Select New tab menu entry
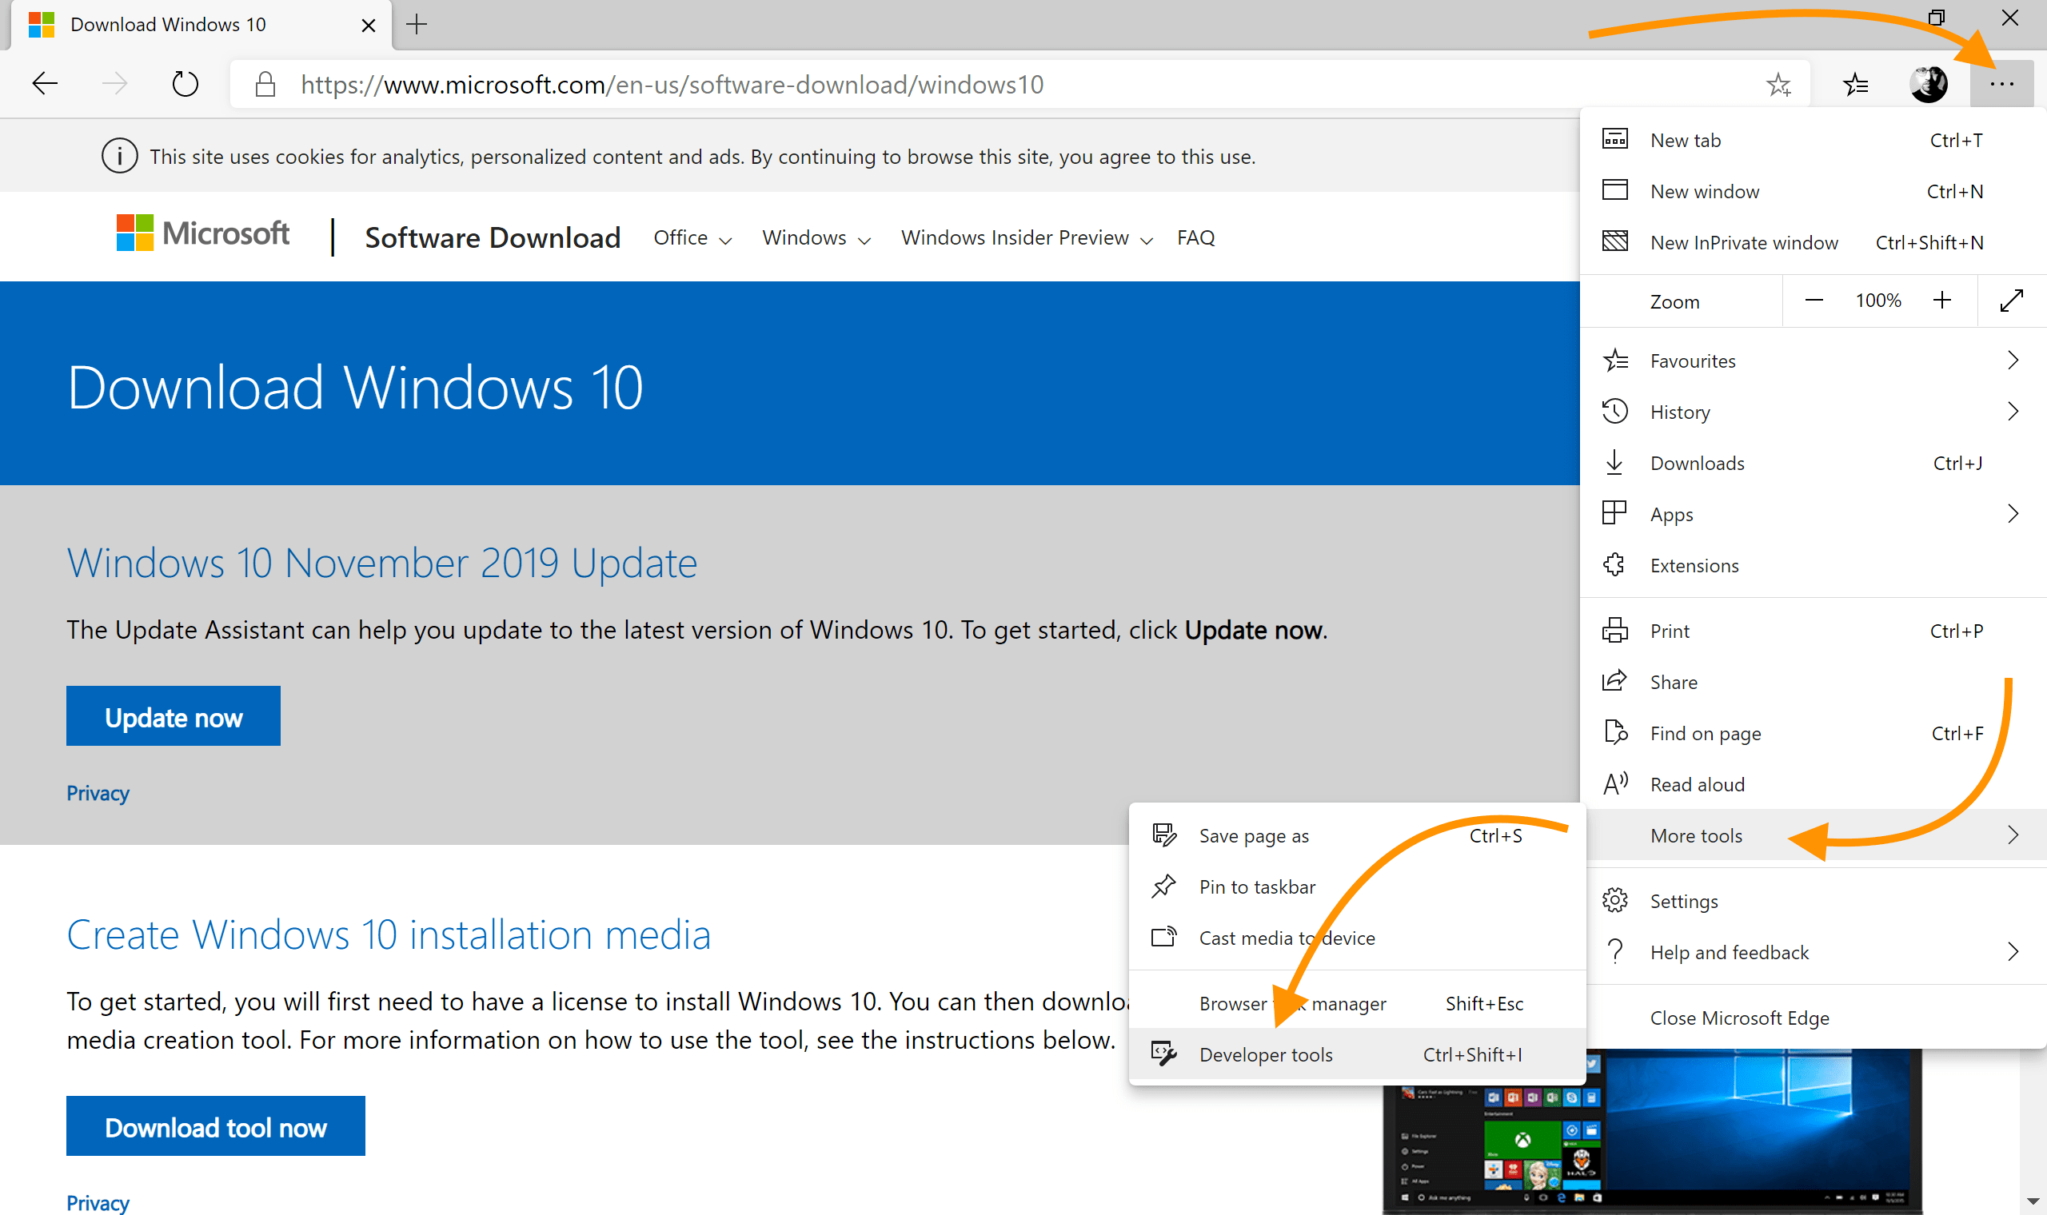Image resolution: width=2047 pixels, height=1215 pixels. point(1813,139)
